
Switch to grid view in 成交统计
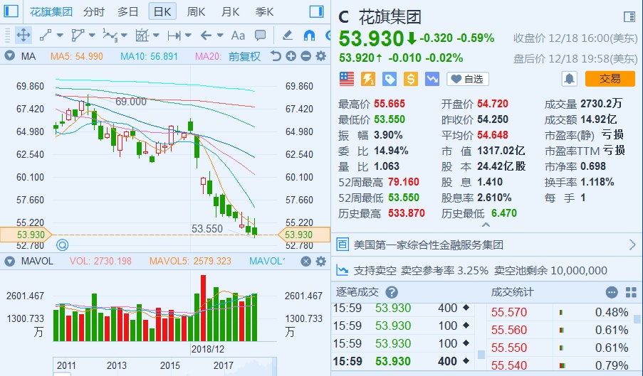point(631,292)
